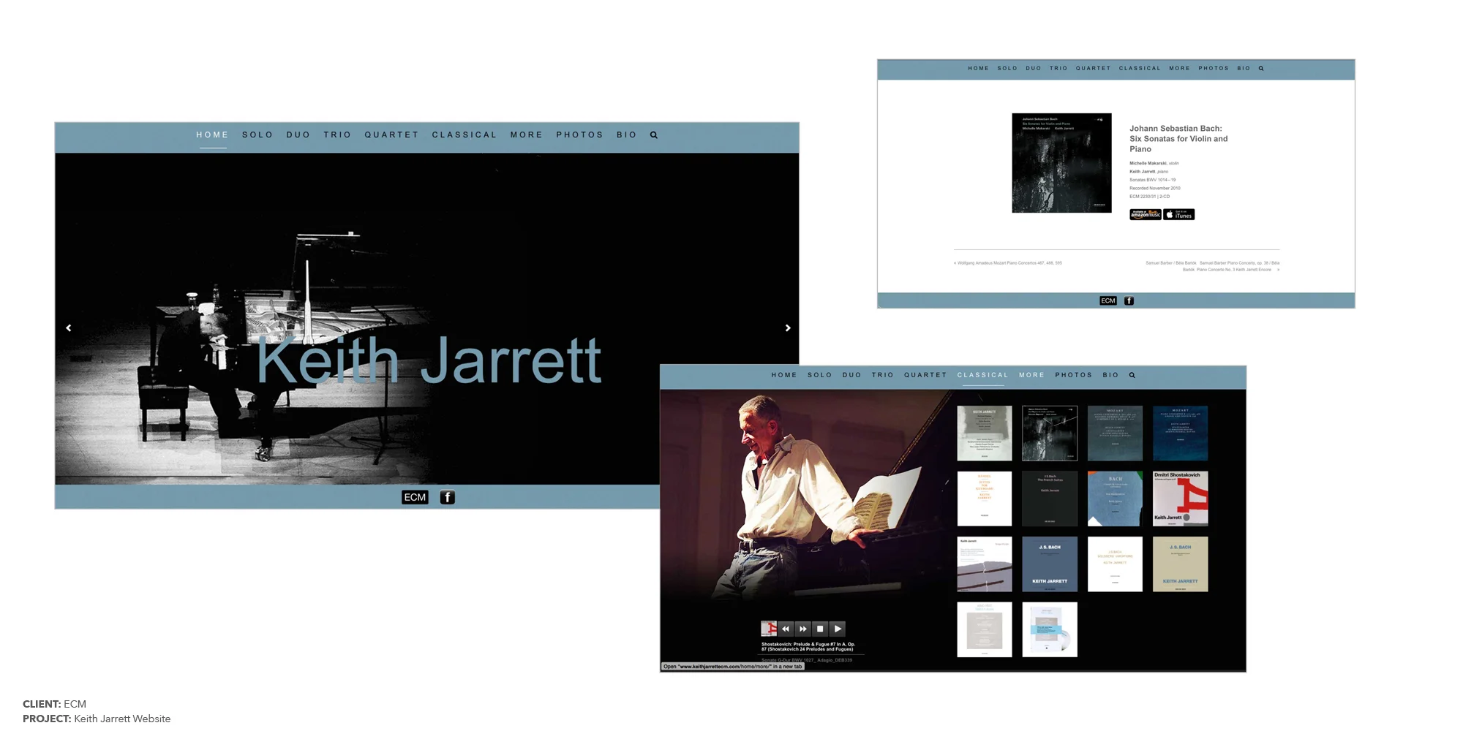Select PHOTOS on the album detail page nav
The height and width of the screenshot is (731, 1463).
[x=1214, y=69]
